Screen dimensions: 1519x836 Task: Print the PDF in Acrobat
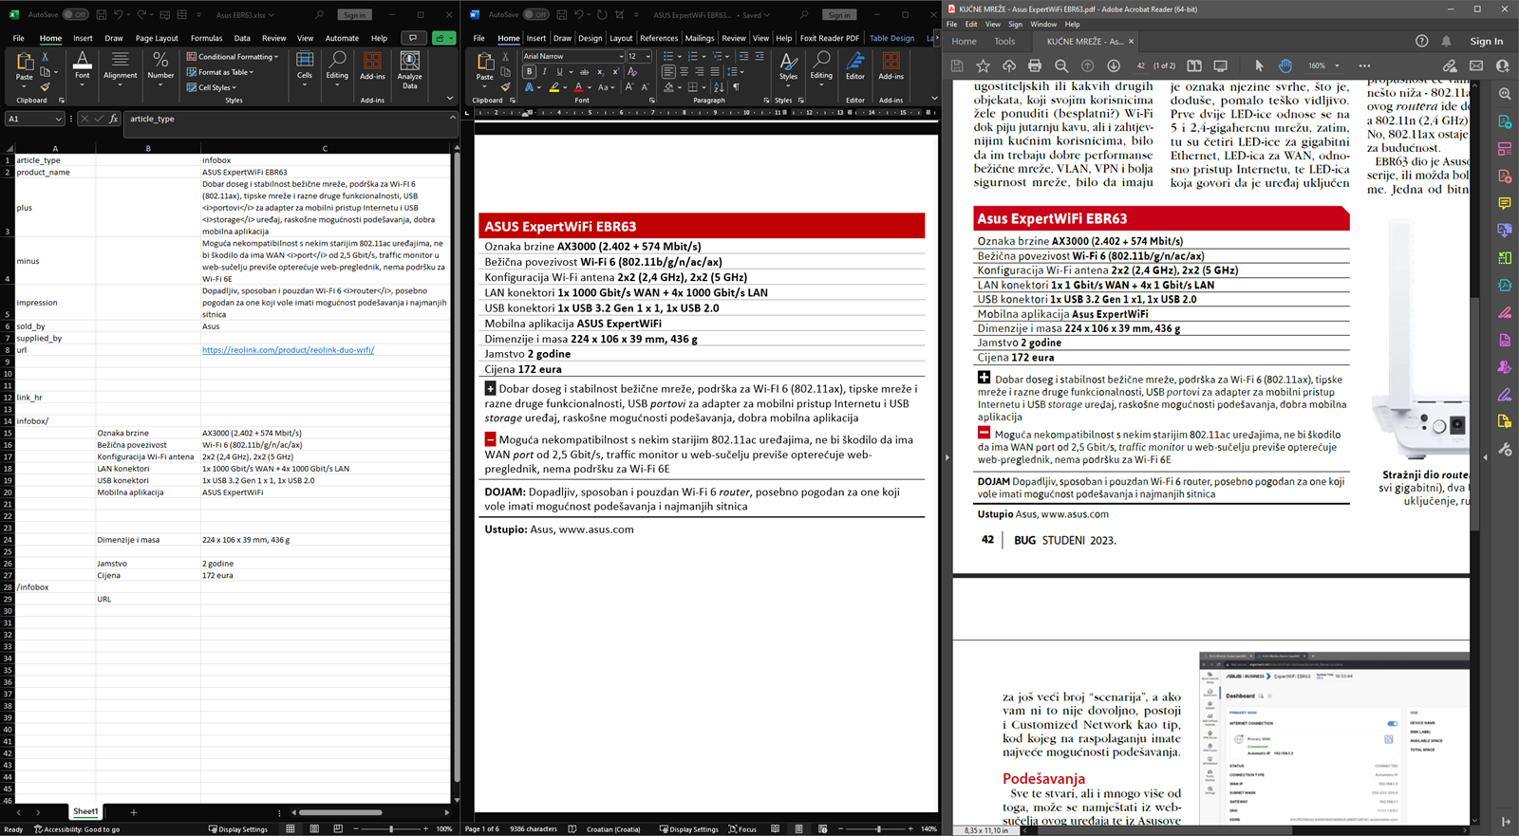1035,65
